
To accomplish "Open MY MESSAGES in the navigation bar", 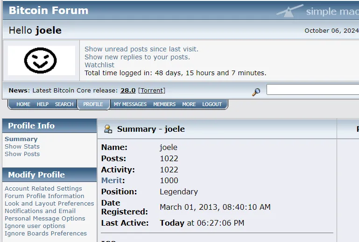I will [130, 104].
